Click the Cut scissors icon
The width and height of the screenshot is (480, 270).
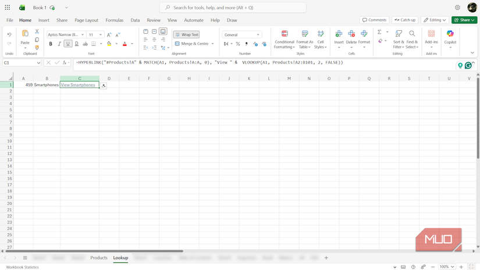pos(37,31)
